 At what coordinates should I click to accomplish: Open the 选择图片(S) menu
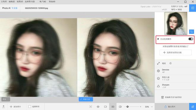[30, 1]
